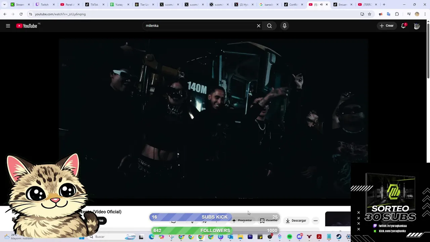Click the install/cast icon in address bar

[362, 14]
